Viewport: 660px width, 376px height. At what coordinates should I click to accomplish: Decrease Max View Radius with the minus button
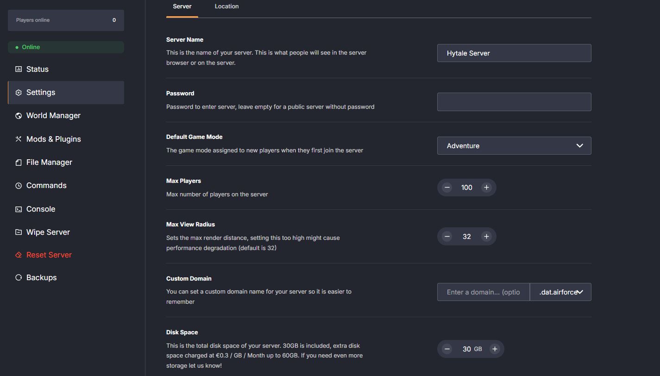pyautogui.click(x=446, y=236)
